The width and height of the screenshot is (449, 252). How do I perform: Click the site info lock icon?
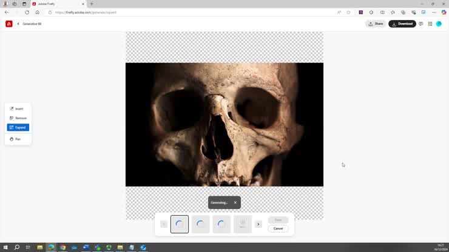tap(50, 12)
